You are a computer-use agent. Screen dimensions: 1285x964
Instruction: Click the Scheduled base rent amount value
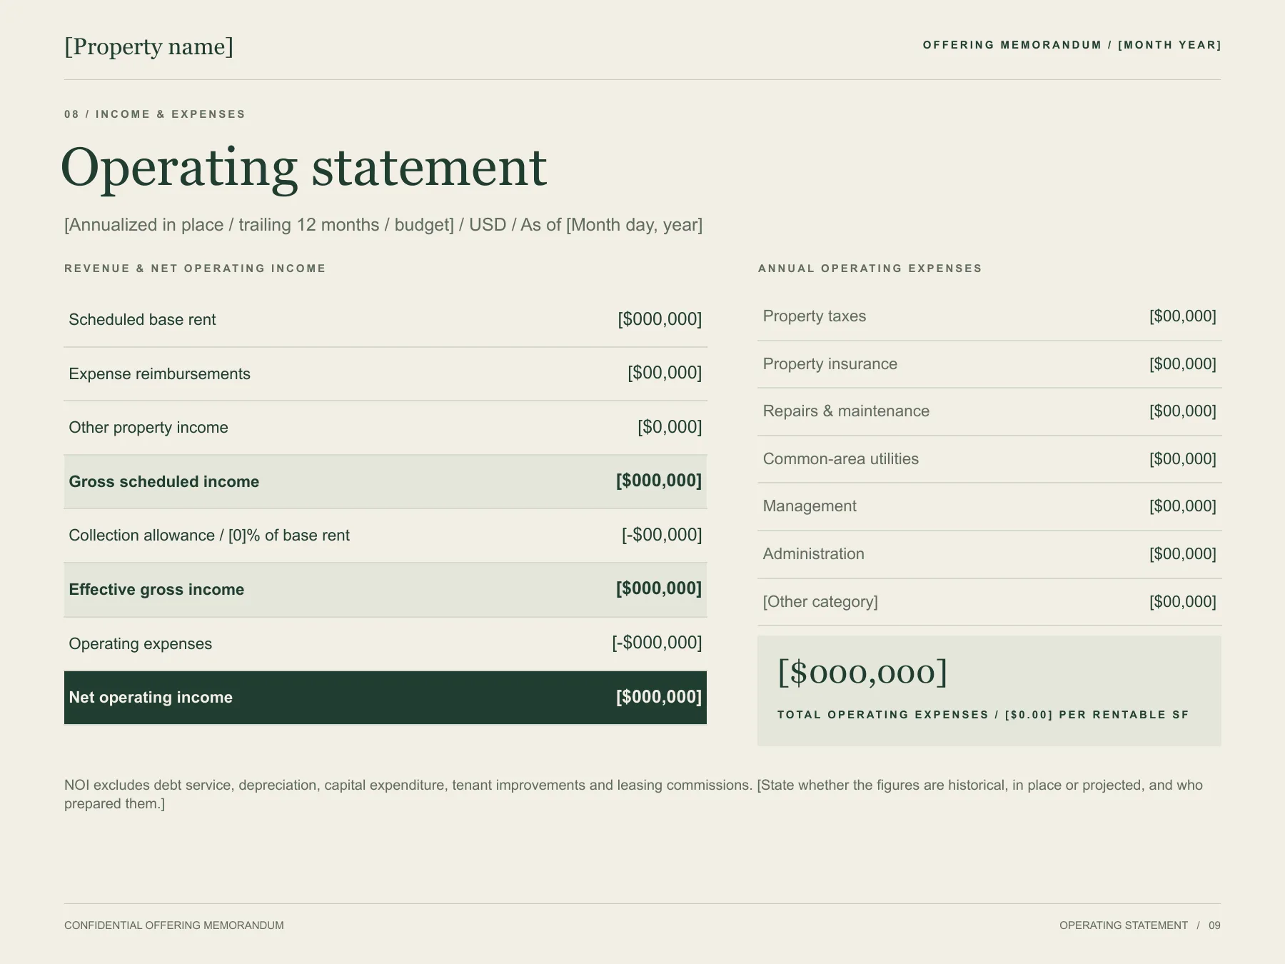[660, 319]
